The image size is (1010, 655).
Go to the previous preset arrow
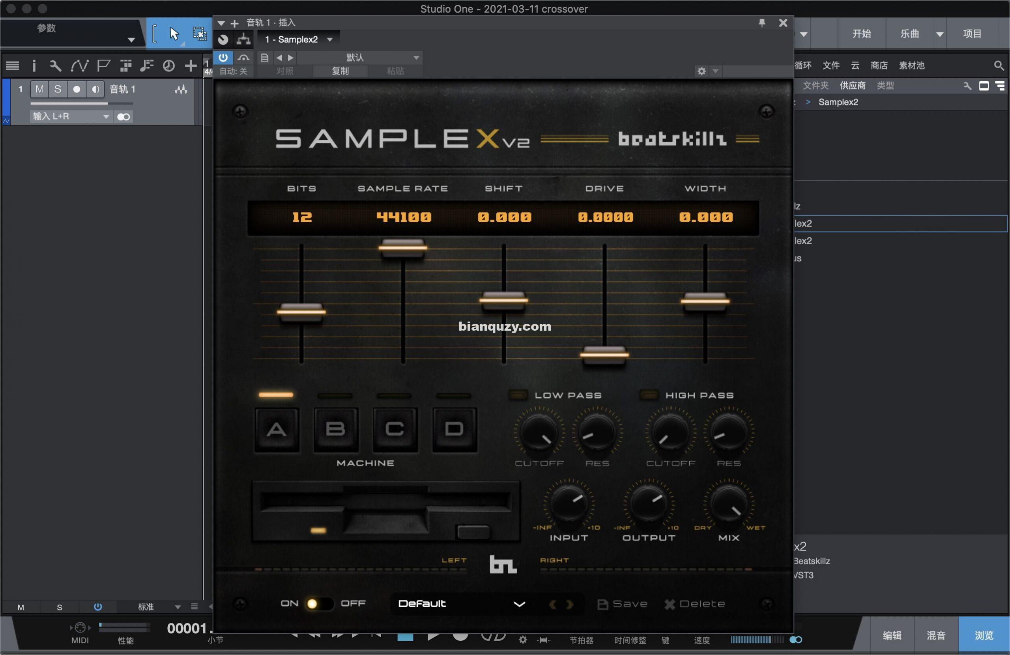(x=279, y=58)
